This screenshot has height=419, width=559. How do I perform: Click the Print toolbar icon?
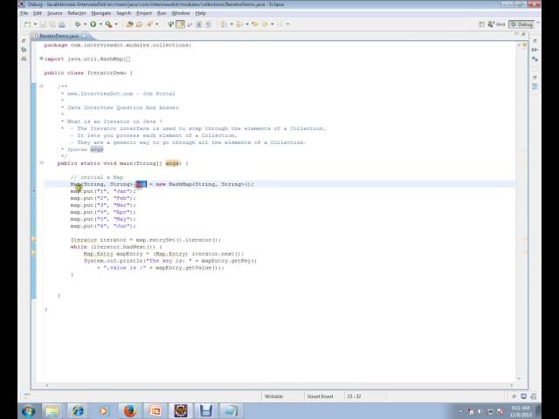(62, 24)
